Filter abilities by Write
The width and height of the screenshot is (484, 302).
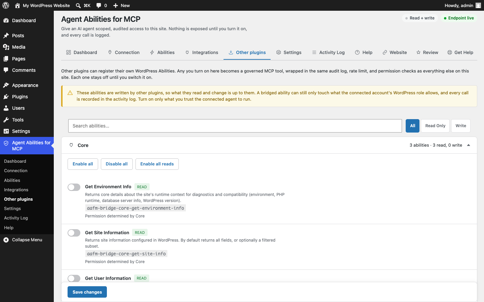[461, 126]
